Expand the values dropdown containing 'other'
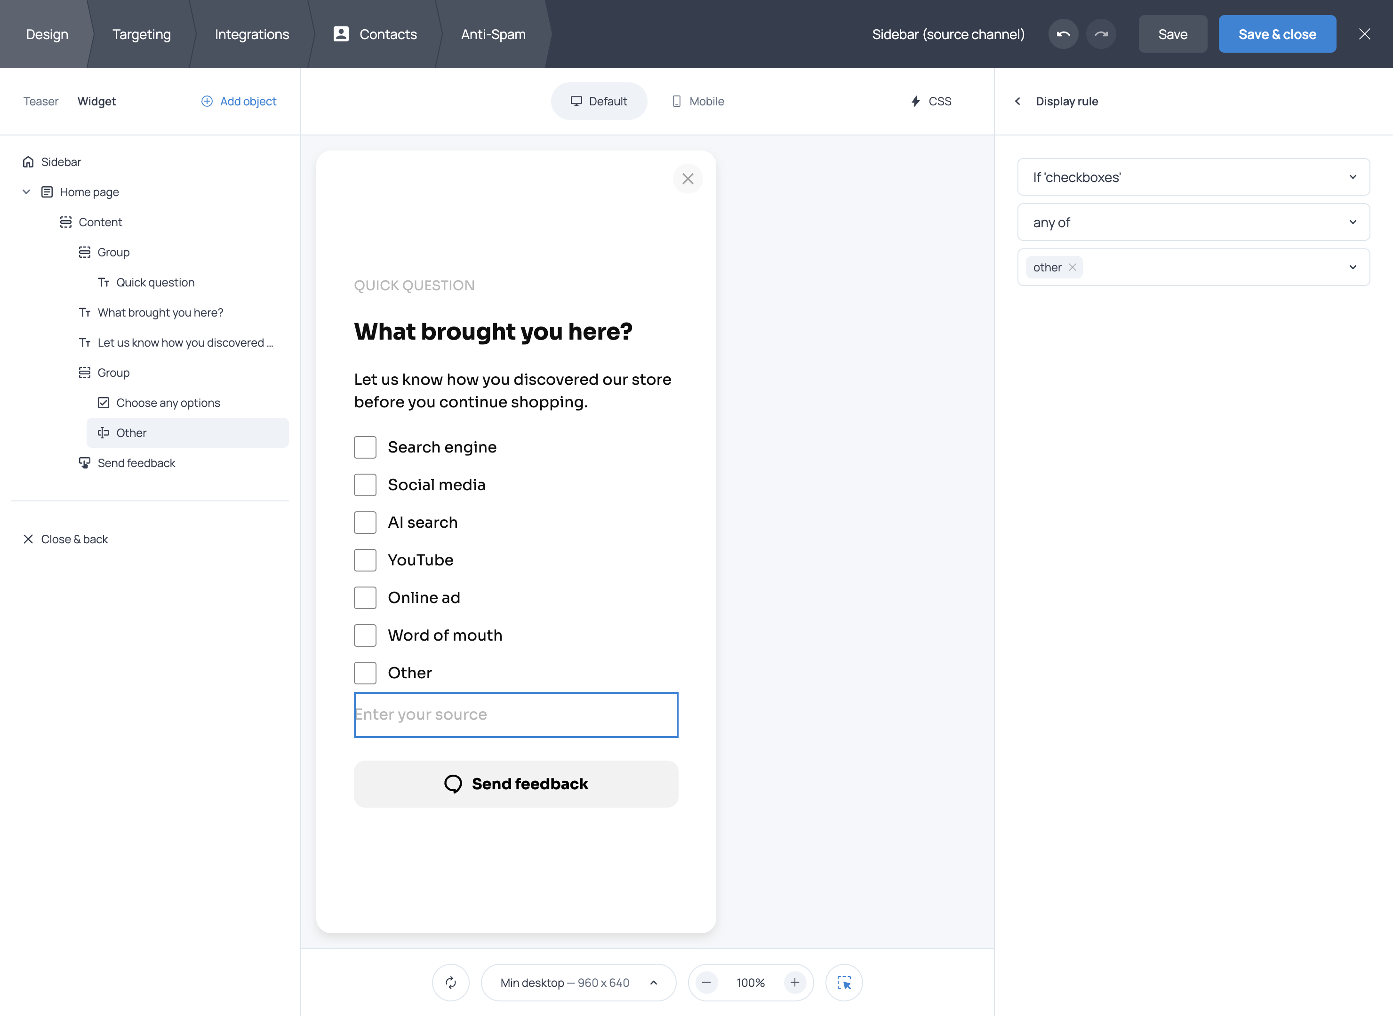Image resolution: width=1393 pixels, height=1016 pixels. tap(1193, 267)
